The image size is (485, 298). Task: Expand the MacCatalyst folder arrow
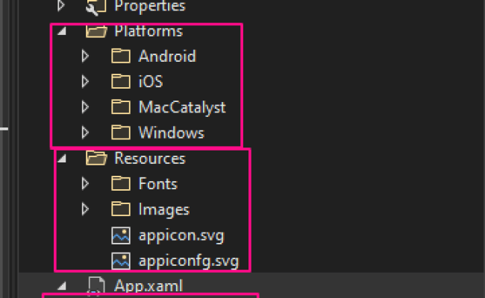[x=85, y=107]
